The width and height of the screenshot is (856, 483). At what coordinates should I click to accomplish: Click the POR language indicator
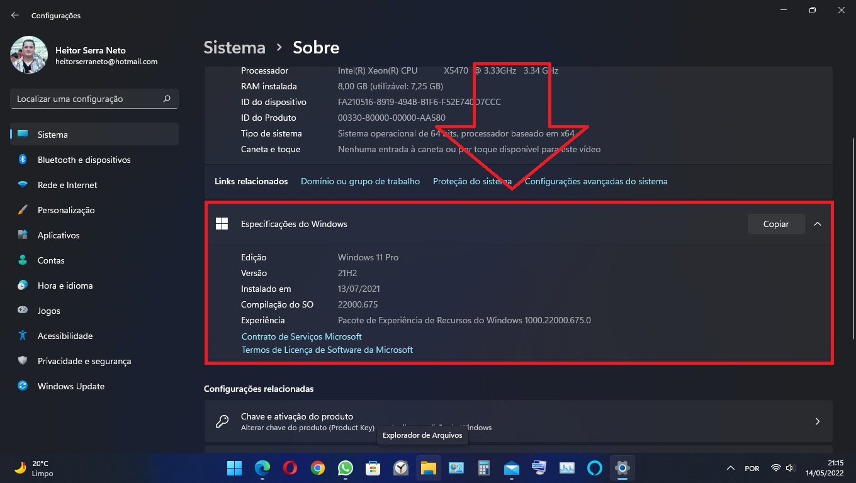tap(752, 469)
